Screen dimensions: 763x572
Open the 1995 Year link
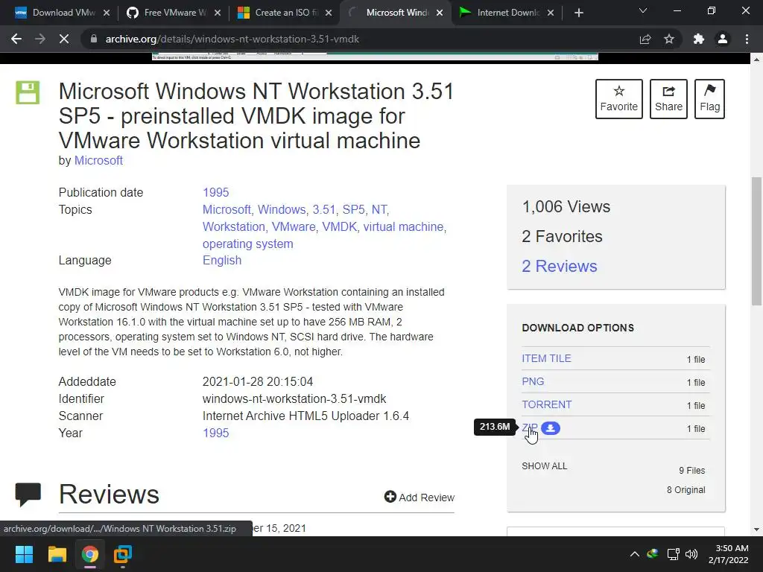215,433
